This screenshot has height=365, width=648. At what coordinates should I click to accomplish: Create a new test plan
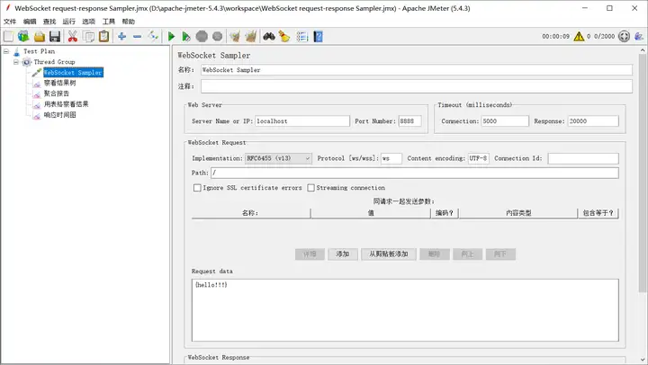click(8, 37)
